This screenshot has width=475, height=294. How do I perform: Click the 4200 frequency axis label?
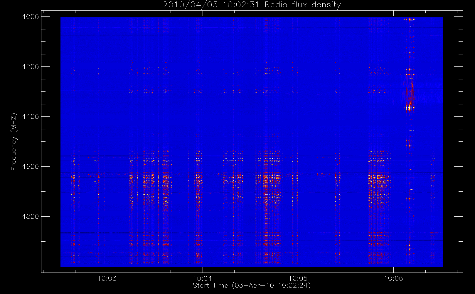click(x=31, y=67)
